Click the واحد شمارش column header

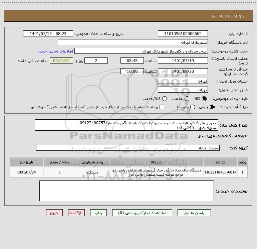[92, 162]
